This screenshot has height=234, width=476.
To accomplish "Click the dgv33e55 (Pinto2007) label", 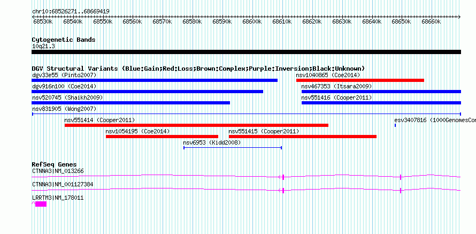I will pos(64,75).
